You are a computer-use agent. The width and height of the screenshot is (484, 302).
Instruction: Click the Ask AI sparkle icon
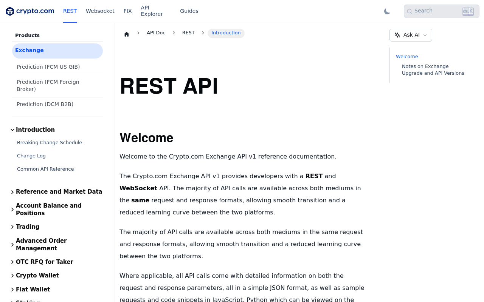pyautogui.click(x=397, y=35)
